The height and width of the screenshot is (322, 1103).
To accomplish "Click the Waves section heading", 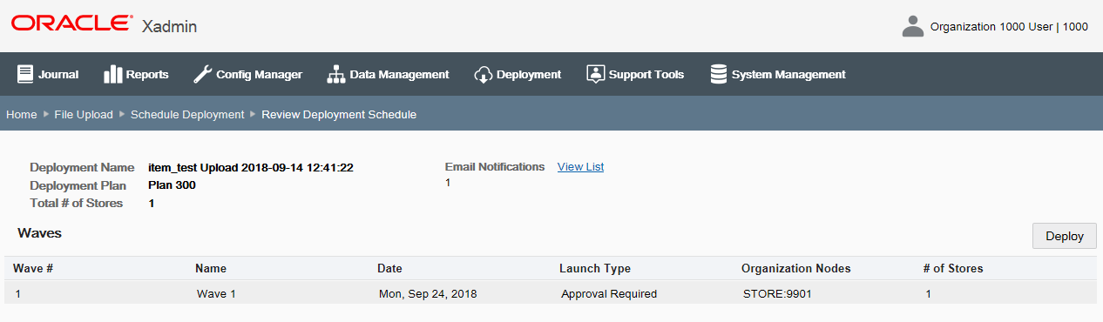I will (39, 233).
